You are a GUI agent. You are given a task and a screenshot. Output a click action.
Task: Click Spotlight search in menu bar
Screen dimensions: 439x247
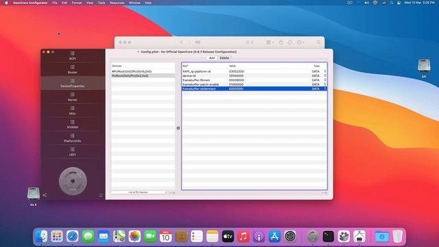[392, 3]
